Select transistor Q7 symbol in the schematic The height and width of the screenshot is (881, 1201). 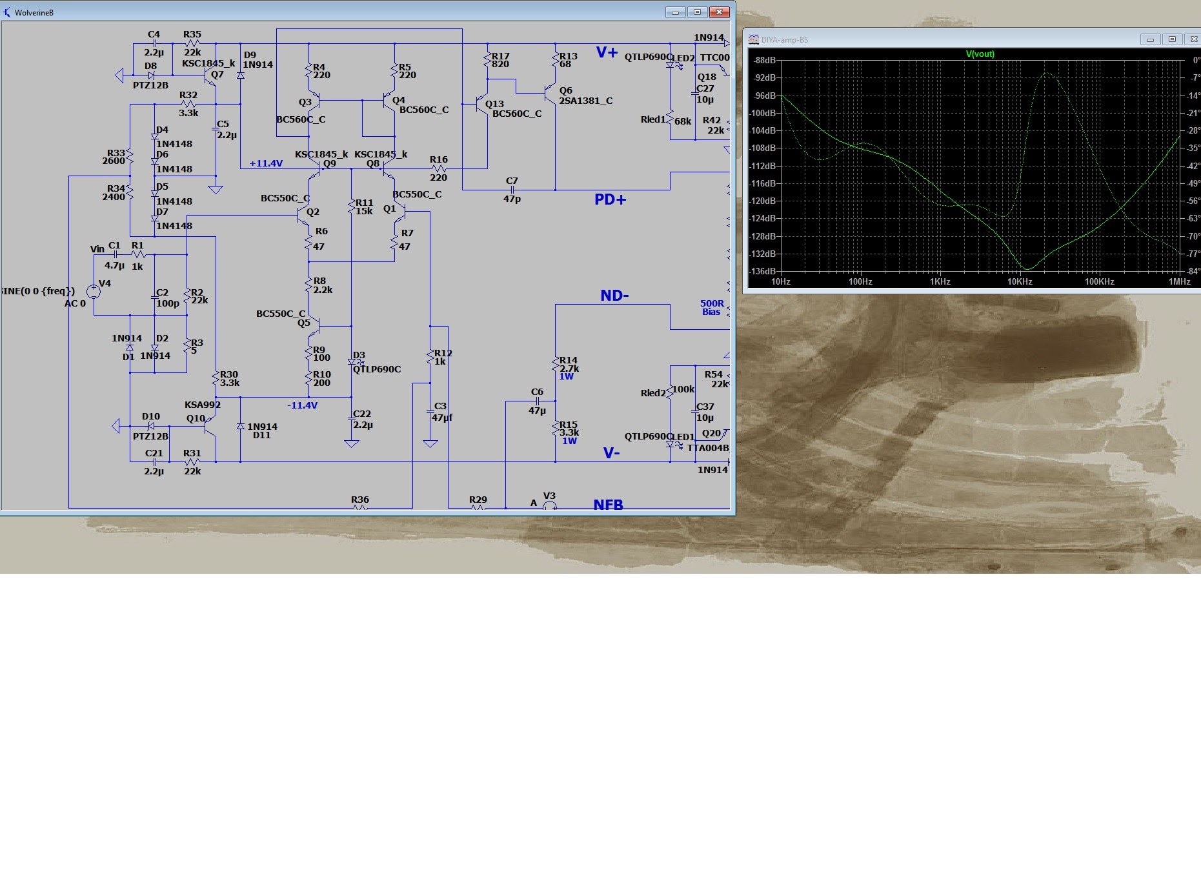tap(210, 76)
